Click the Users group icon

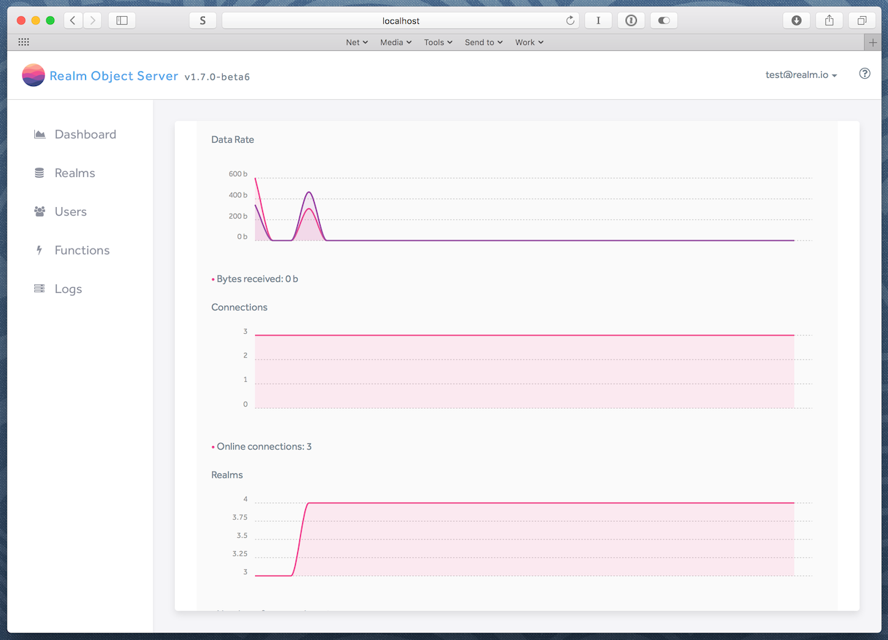pyautogui.click(x=39, y=211)
